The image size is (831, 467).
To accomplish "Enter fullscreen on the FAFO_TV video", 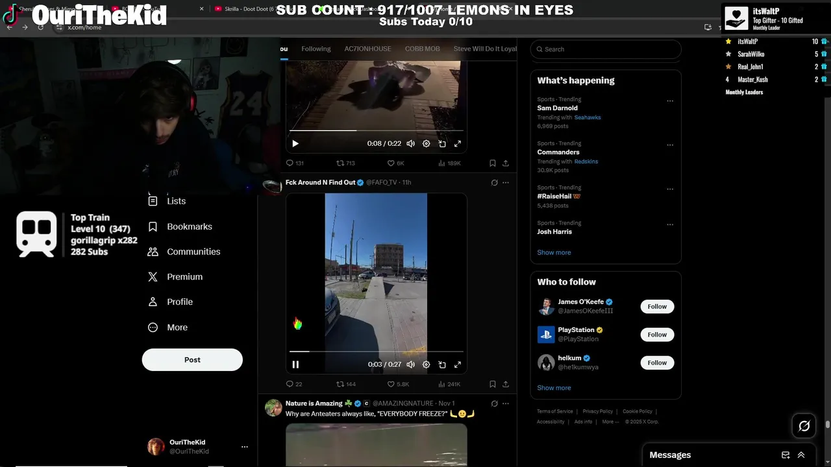I will coord(458,365).
